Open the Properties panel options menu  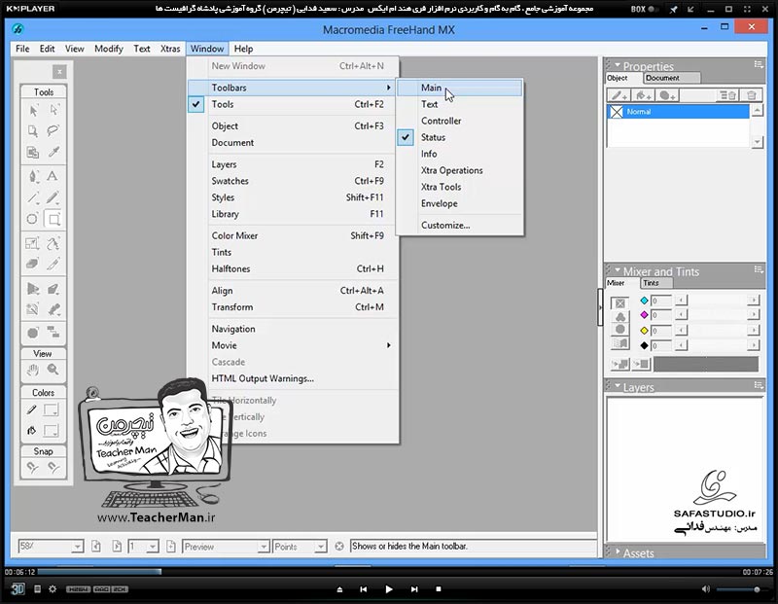[759, 64]
